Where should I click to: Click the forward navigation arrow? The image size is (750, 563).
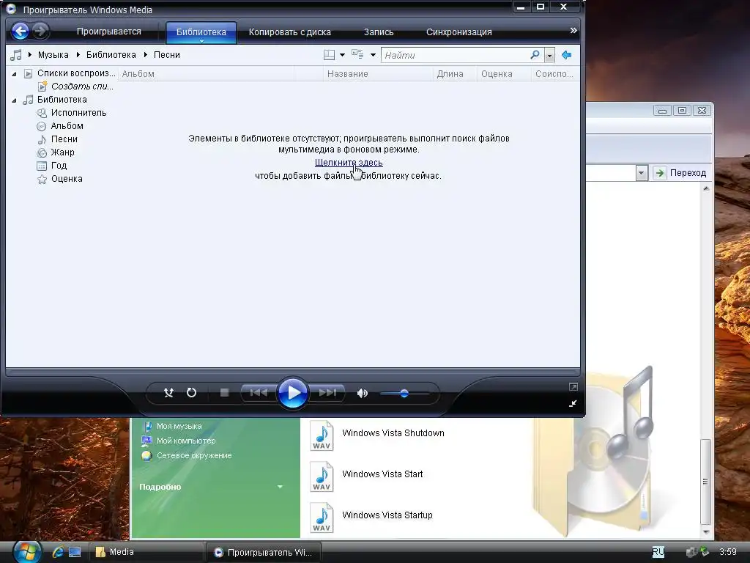[41, 32]
